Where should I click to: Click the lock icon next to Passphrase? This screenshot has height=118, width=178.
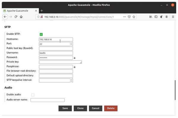pos(74,67)
